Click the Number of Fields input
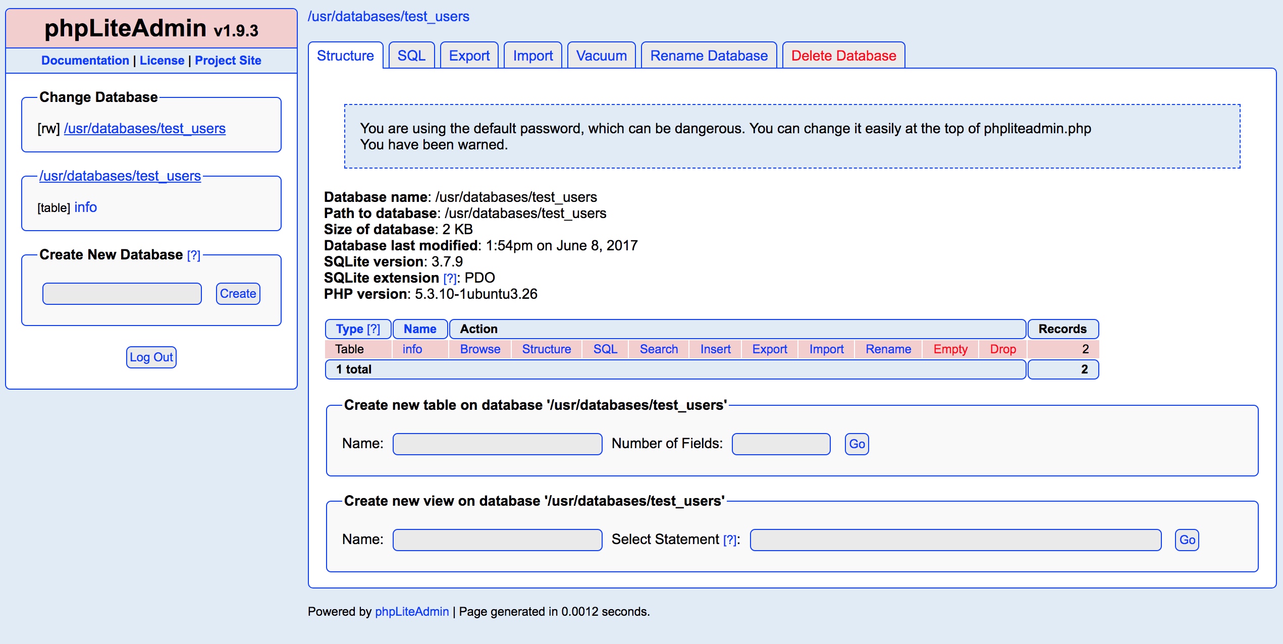Viewport: 1283px width, 644px height. [781, 444]
